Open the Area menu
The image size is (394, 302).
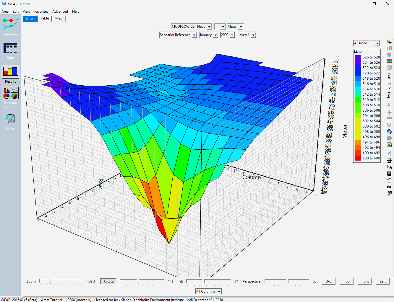(x=5, y=12)
